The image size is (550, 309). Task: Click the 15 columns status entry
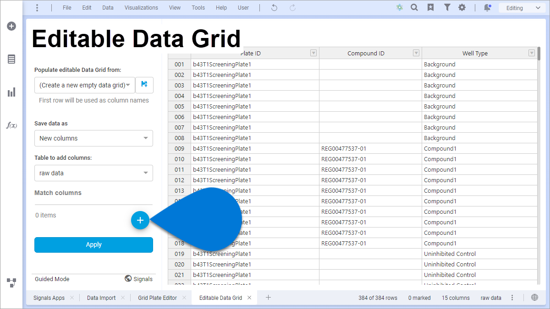(456, 298)
